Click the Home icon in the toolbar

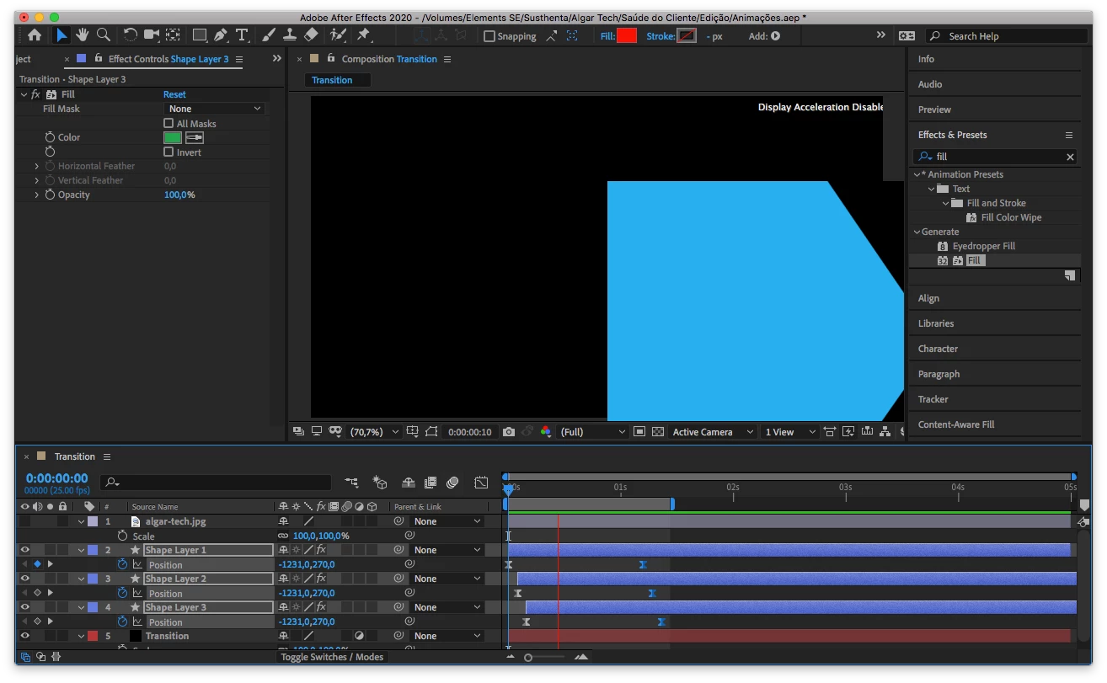pos(35,35)
